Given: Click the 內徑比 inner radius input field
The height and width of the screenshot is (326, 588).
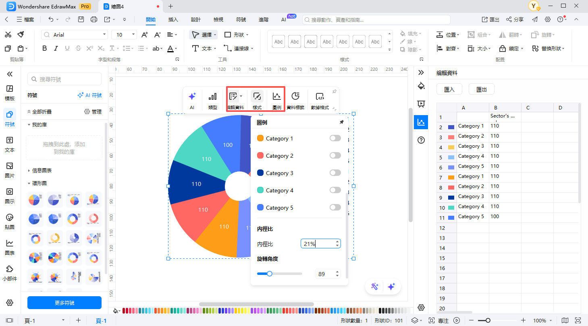Looking at the screenshot, I should pyautogui.click(x=318, y=243).
